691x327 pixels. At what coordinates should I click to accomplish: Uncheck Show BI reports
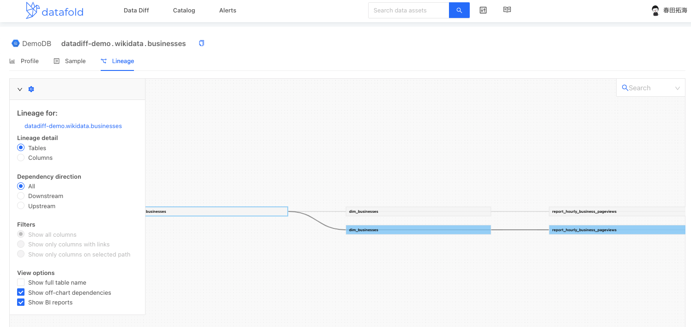coord(21,303)
